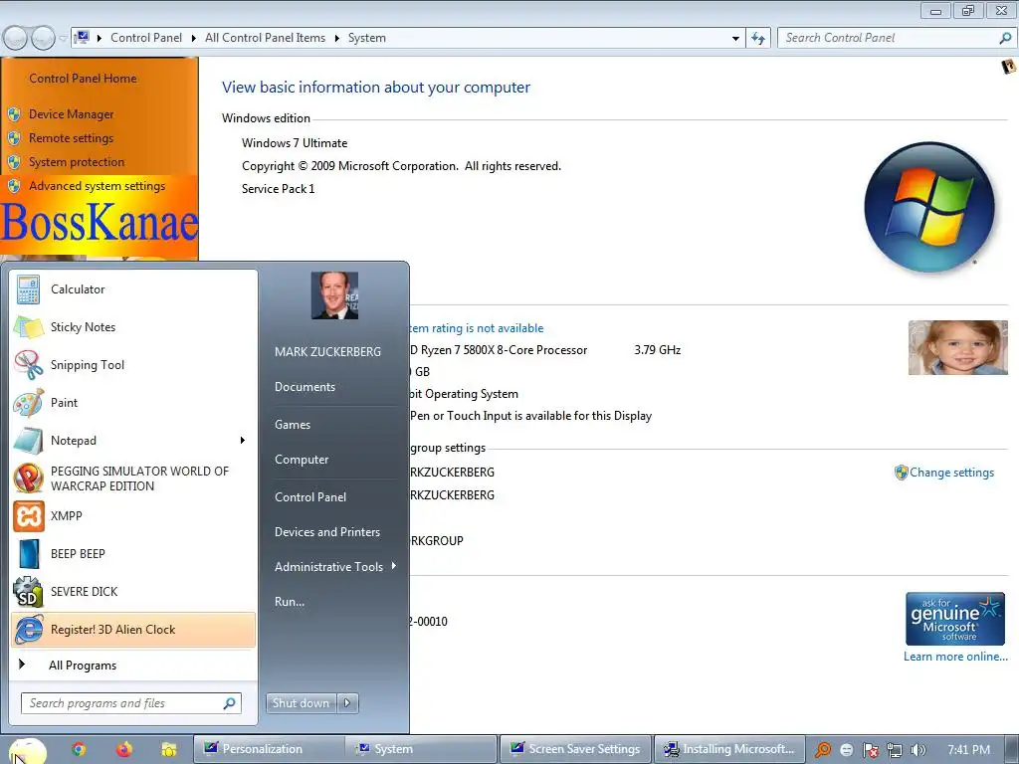Click Action Center flag tray icon
Image resolution: width=1019 pixels, height=764 pixels.
(x=870, y=750)
